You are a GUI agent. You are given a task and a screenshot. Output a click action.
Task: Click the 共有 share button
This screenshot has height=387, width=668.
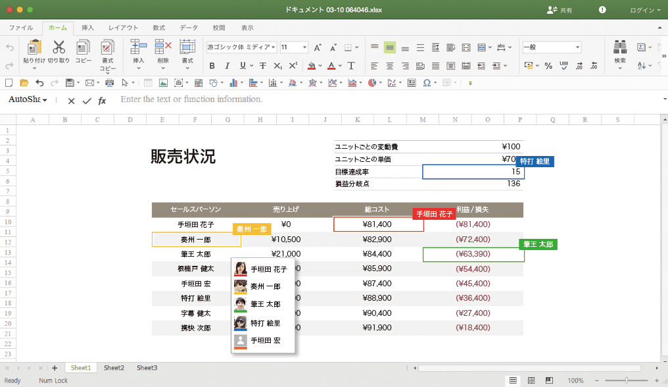[x=560, y=10]
